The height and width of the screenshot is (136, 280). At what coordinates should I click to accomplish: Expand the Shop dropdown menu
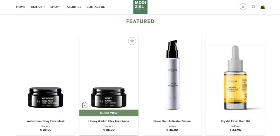[x=56, y=7]
